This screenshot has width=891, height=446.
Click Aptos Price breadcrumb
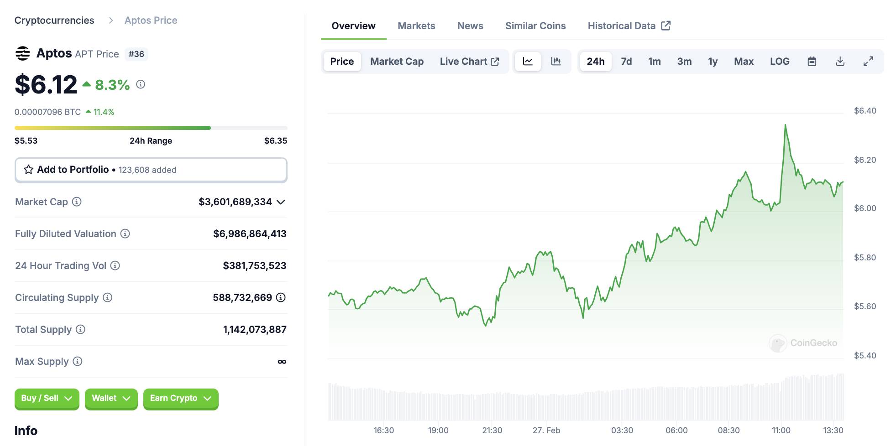coord(151,21)
